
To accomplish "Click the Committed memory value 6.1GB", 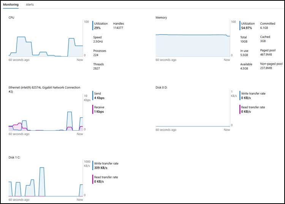I will pyautogui.click(x=264, y=28).
